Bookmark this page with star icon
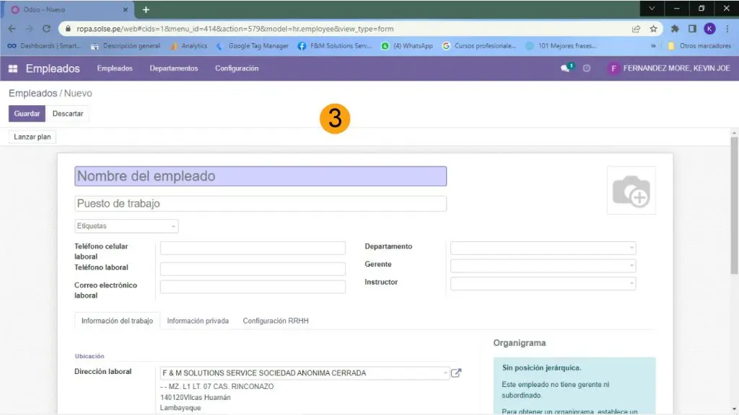This screenshot has height=415, width=739. point(653,29)
